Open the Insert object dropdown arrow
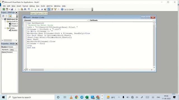Screen dimensions: 179x100 [9, 9]
